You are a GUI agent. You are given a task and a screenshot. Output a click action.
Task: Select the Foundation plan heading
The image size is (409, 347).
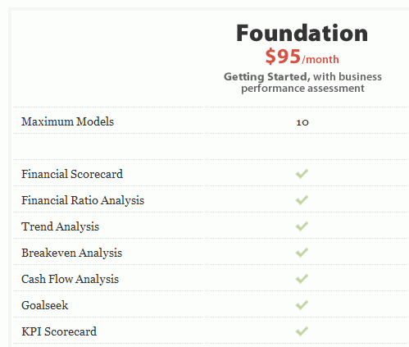click(x=302, y=33)
